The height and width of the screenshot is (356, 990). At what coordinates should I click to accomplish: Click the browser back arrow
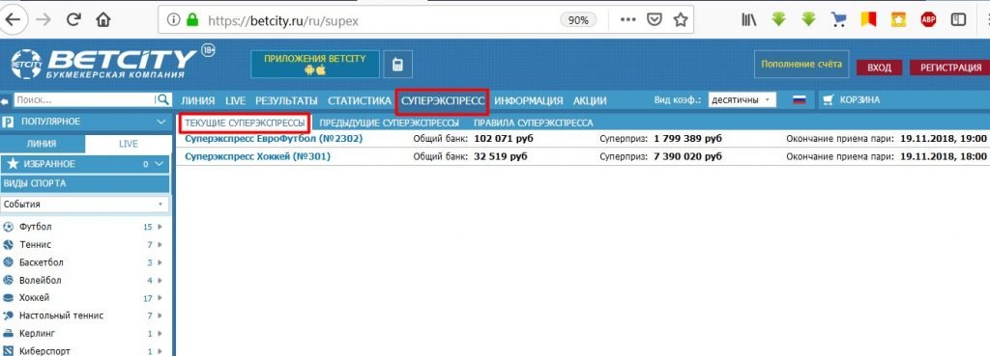pyautogui.click(x=12, y=19)
